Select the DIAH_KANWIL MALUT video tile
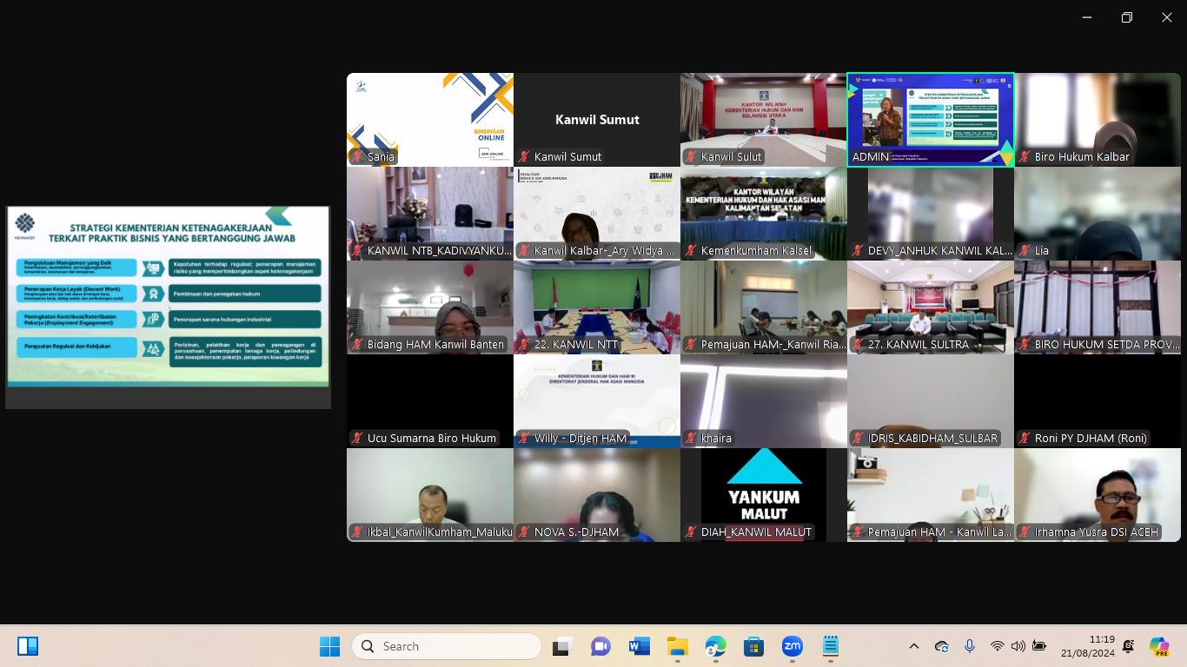Viewport: 1187px width, 667px height. [x=764, y=494]
